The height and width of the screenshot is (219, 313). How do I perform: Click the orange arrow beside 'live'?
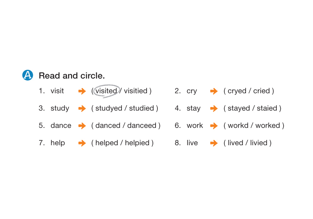[214, 143]
